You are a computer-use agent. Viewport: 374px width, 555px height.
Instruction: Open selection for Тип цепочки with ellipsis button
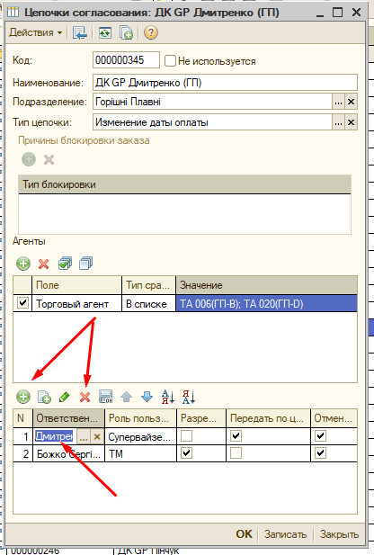(x=338, y=122)
